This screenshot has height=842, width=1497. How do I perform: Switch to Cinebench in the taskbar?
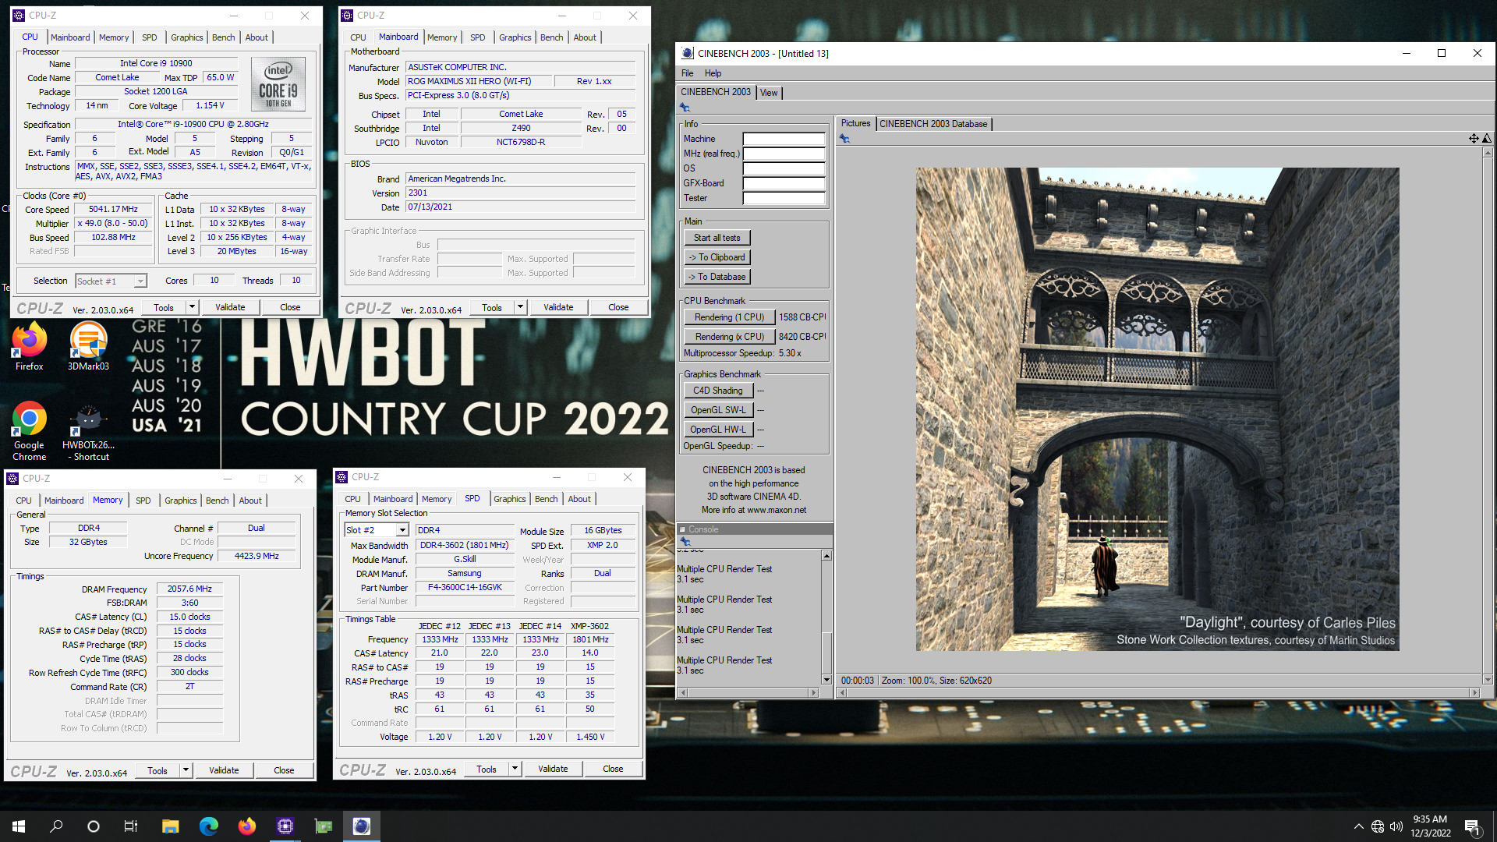[x=362, y=826]
